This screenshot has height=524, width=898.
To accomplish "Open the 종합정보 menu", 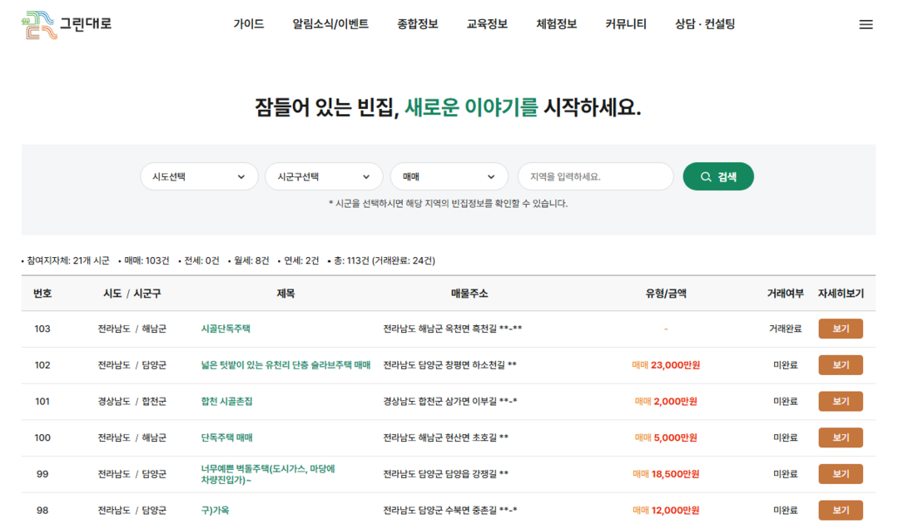I will (x=418, y=24).
